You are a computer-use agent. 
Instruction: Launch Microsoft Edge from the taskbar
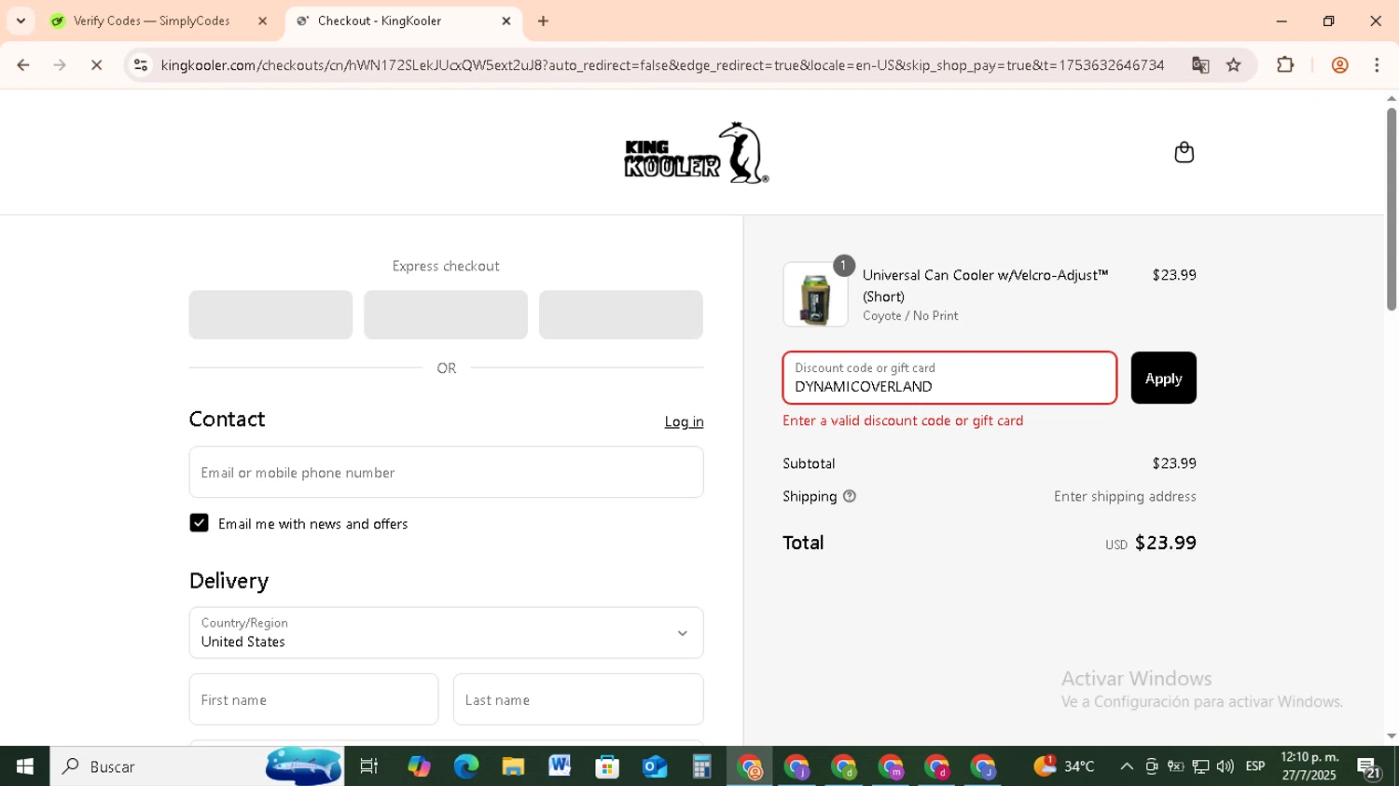click(465, 766)
